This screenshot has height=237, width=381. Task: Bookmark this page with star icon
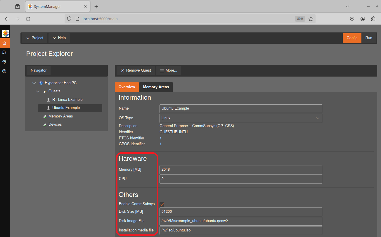(x=311, y=19)
